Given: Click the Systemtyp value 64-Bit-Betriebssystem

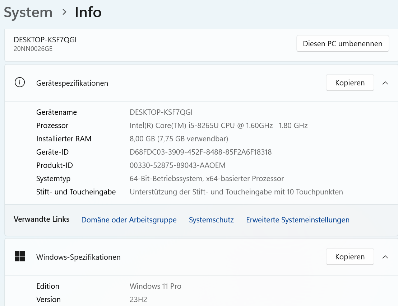Looking at the screenshot, I should [x=207, y=179].
